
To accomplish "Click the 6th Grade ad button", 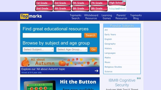I will click(80, 8).
